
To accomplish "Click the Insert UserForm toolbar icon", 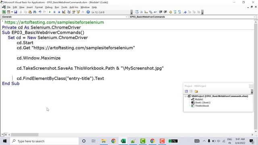I will point(8,12).
